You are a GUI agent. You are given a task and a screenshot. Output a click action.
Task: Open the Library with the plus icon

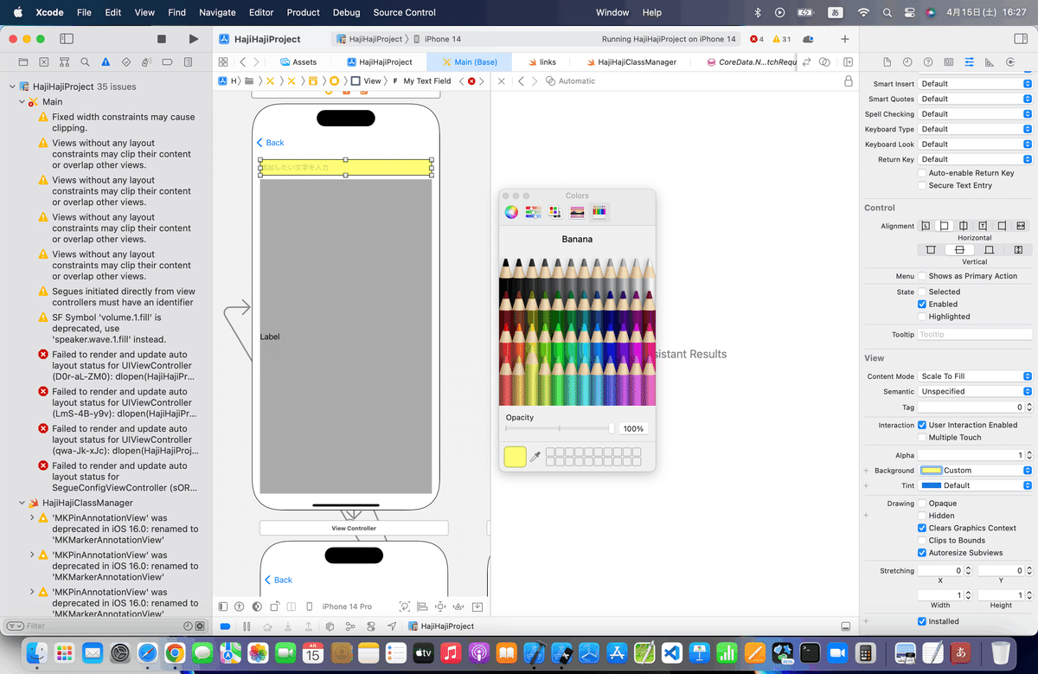(x=845, y=39)
